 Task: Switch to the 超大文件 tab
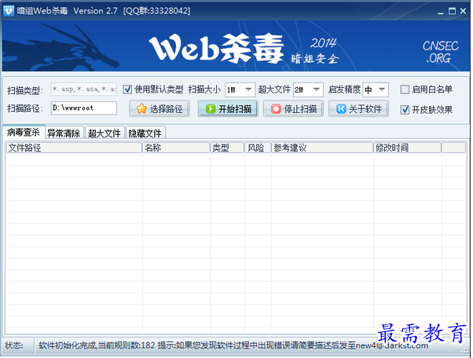click(x=104, y=133)
